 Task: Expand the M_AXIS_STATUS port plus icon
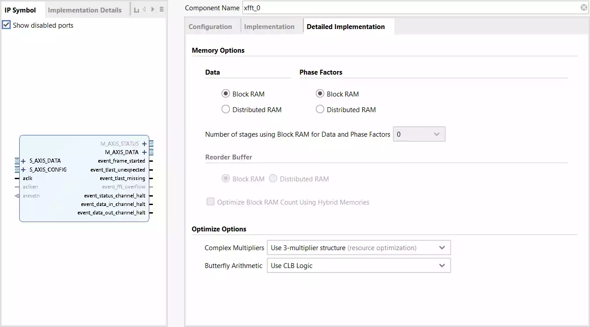[144, 144]
